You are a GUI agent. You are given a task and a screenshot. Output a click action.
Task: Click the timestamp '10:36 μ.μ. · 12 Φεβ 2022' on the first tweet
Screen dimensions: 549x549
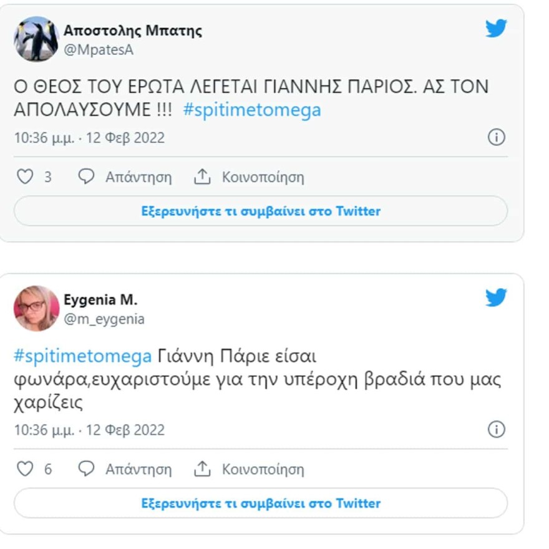(x=89, y=137)
